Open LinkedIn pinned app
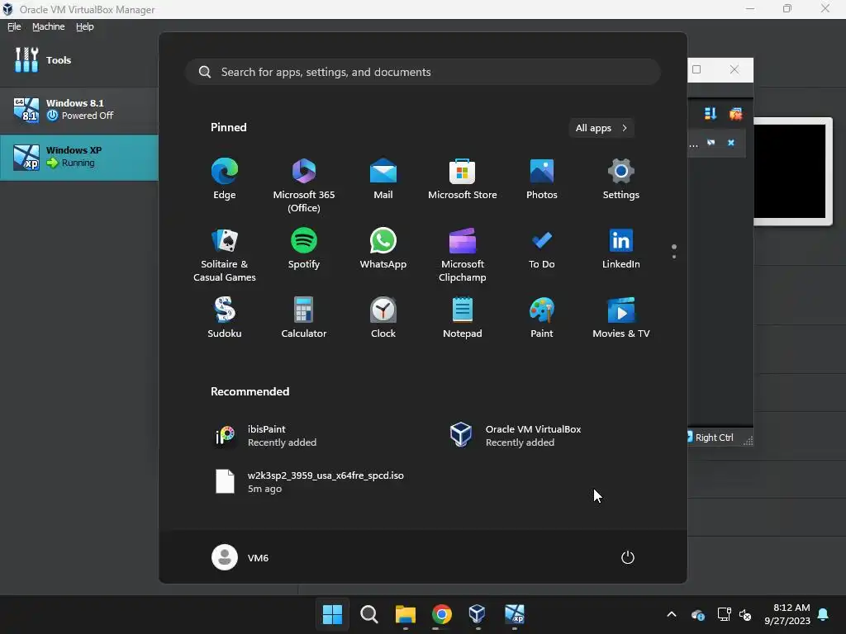The image size is (846, 634). (621, 248)
